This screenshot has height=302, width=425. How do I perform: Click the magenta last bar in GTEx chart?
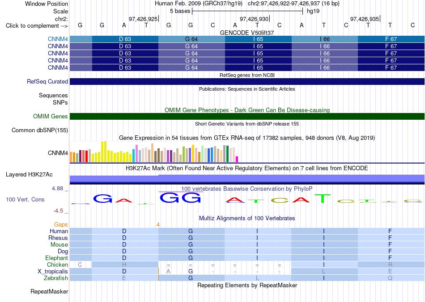tap(237, 159)
